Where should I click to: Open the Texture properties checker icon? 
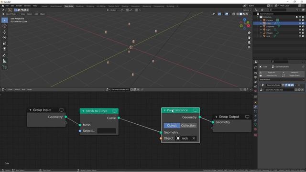(x=255, y=135)
